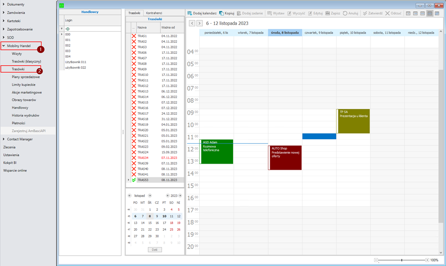This screenshot has height=266, width=446.
Task: Open Plany sprzedażowe in the sidebar
Action: click(x=25, y=76)
